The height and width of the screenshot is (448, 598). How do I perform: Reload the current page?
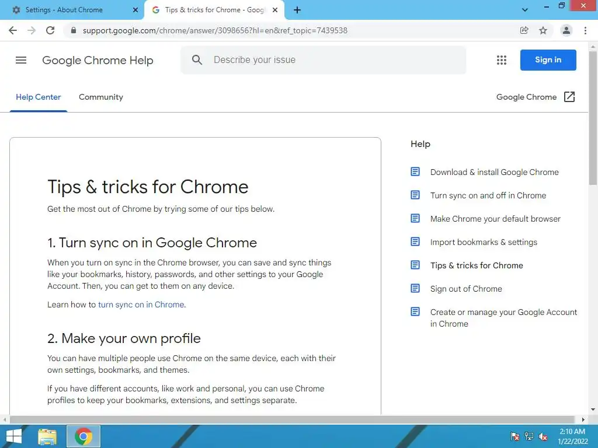pyautogui.click(x=50, y=30)
